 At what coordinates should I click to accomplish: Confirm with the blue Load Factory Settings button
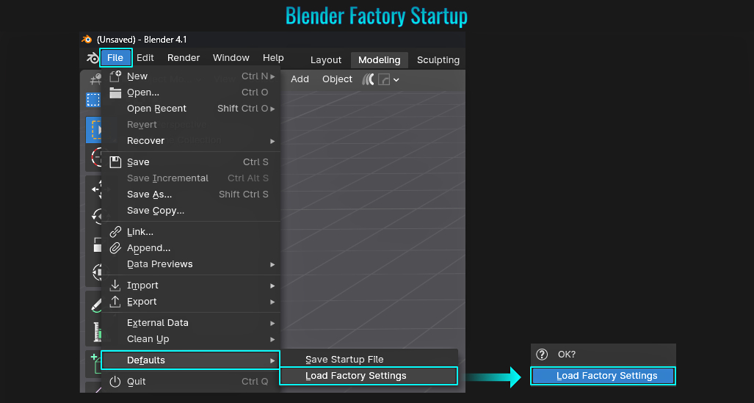(x=603, y=376)
